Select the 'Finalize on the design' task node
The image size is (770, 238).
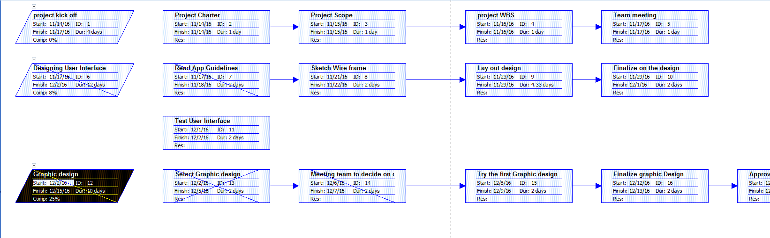655,80
